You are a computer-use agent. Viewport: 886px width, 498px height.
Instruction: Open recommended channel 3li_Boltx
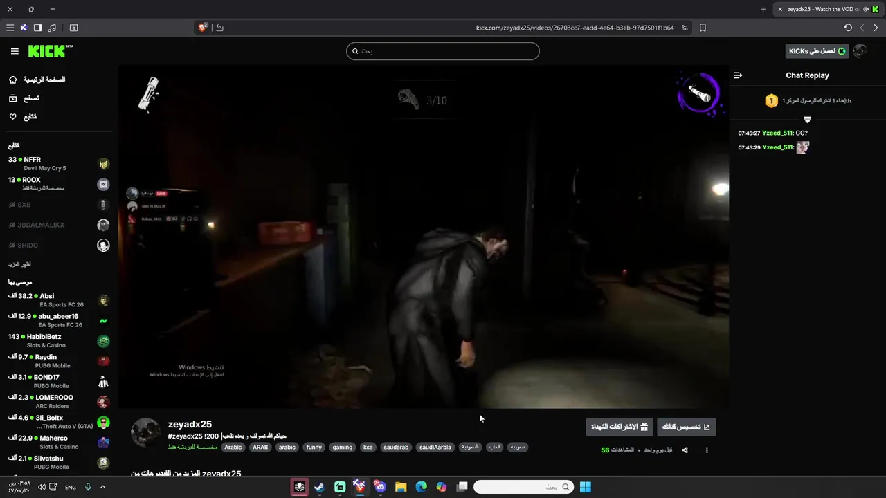coord(59,422)
